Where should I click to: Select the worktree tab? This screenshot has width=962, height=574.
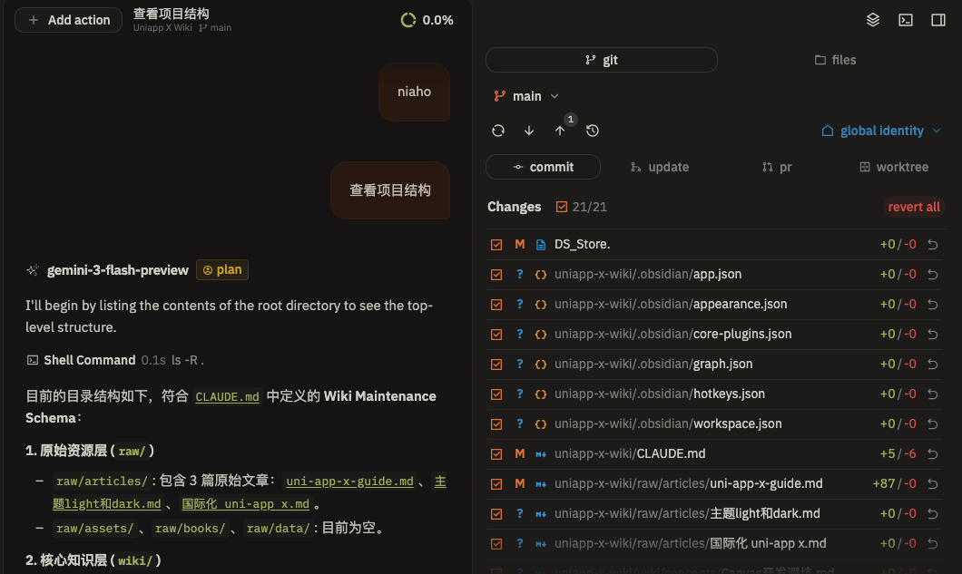(894, 167)
